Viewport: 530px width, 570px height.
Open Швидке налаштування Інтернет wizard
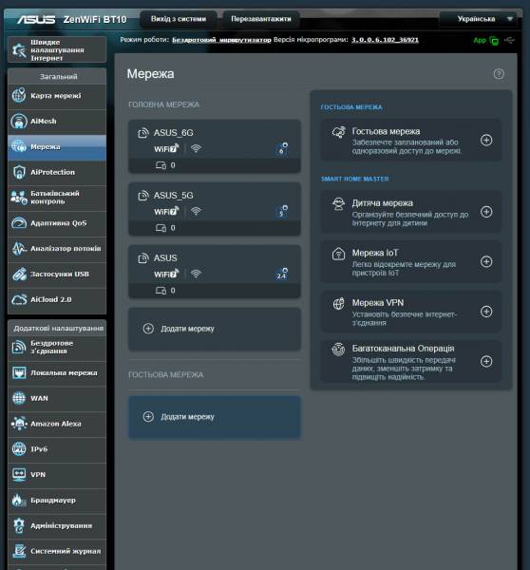57,49
